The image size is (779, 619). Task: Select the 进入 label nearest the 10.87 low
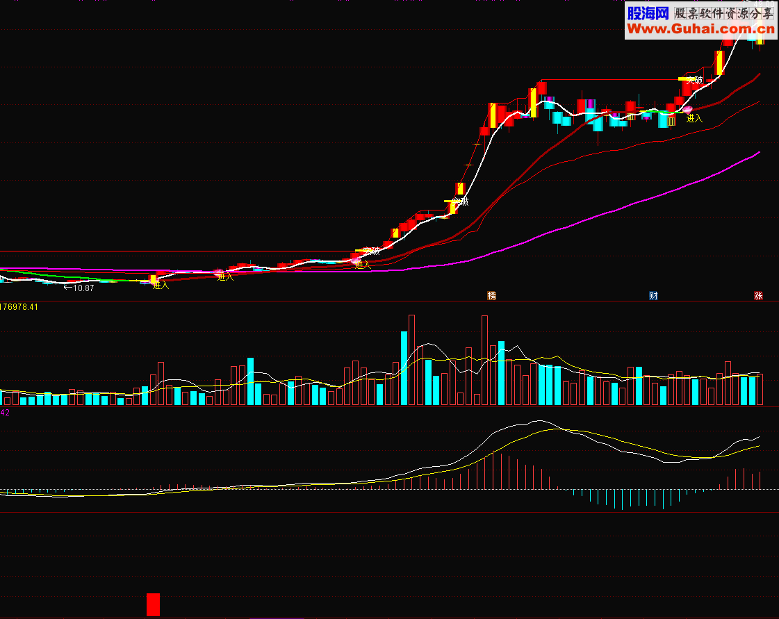161,285
